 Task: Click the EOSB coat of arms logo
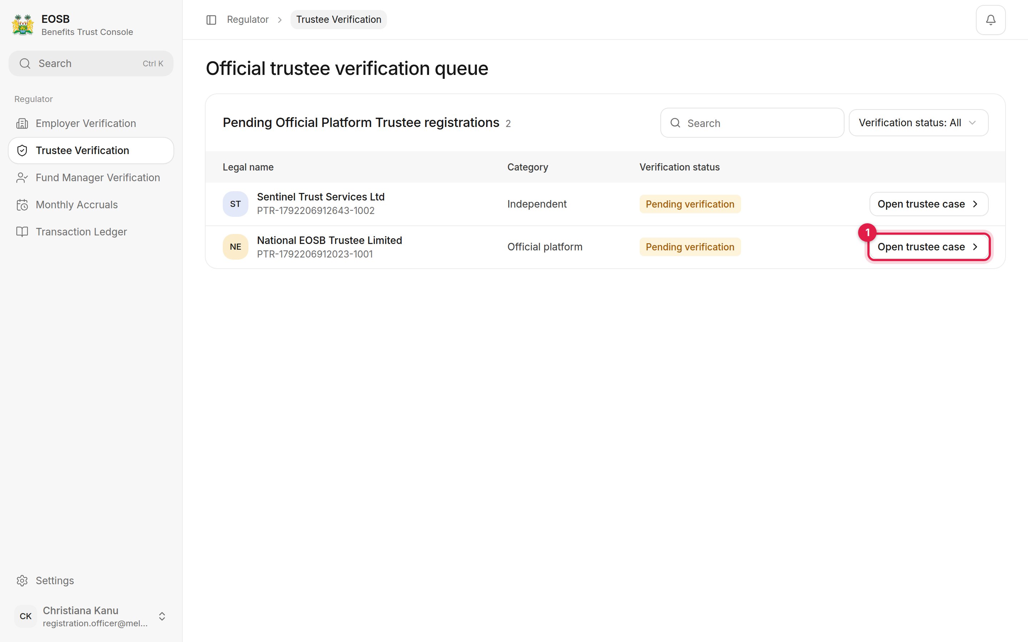[22, 25]
